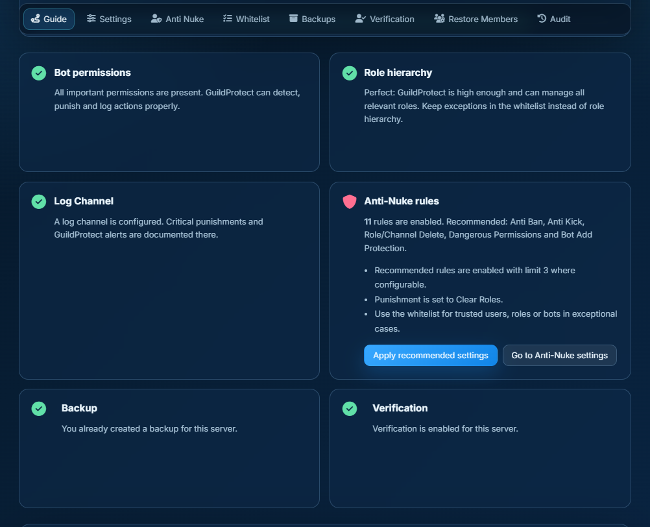
Task: Click the Role hierarchy heading
Action: (x=398, y=73)
